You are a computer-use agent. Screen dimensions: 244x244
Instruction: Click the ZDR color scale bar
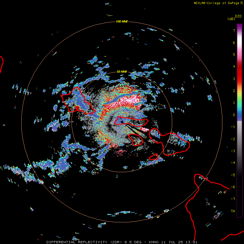pyautogui.click(x=239, y=120)
